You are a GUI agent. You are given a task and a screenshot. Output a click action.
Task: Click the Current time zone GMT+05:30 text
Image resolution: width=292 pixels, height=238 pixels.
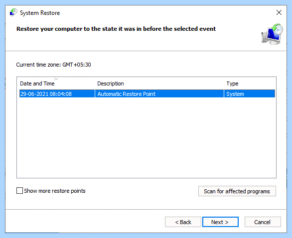[x=54, y=65]
